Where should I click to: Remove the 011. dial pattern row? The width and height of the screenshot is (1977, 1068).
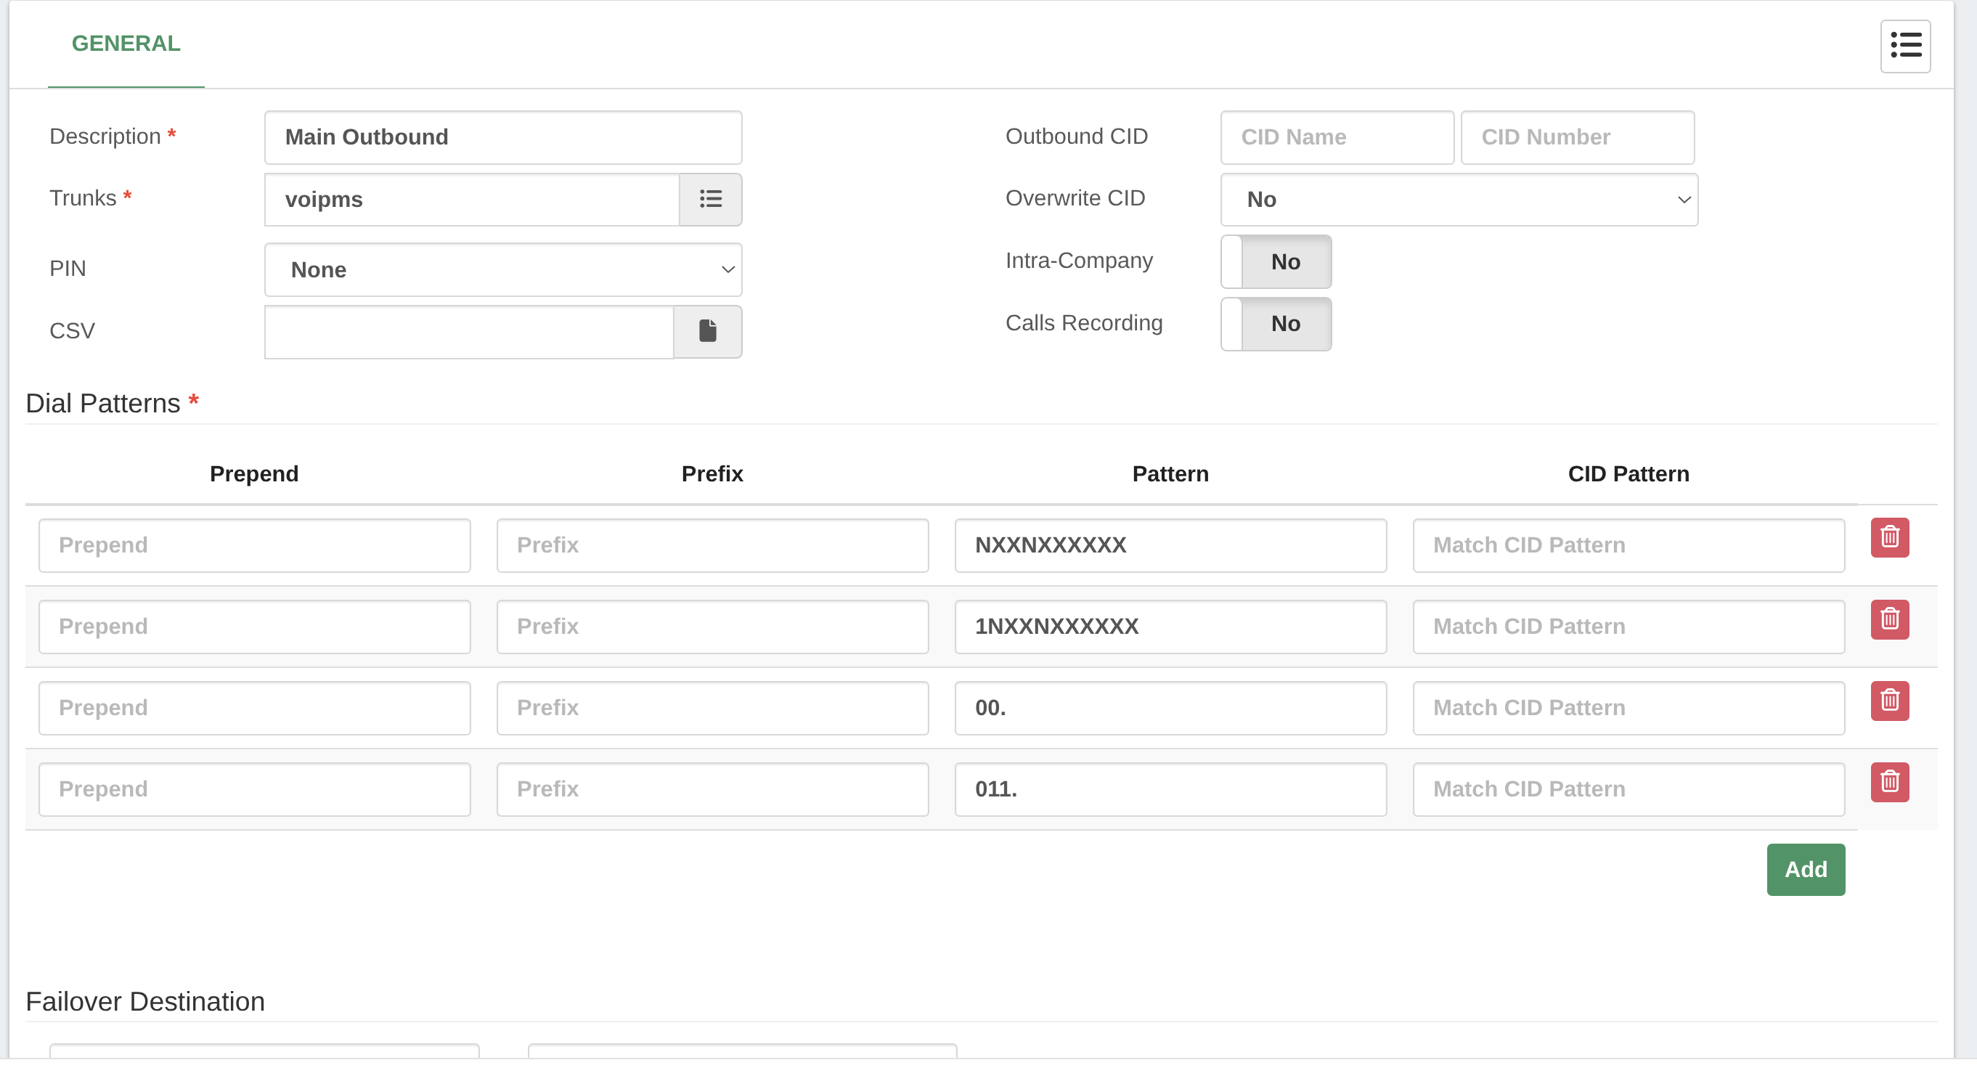[1888, 781]
